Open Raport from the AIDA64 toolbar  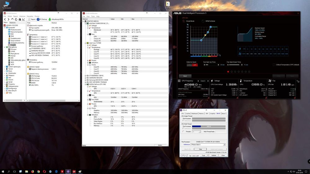tap(32, 19)
